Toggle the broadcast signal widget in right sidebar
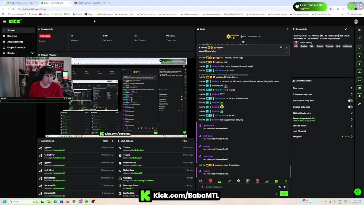This screenshot has width=364, height=205. click(x=359, y=80)
